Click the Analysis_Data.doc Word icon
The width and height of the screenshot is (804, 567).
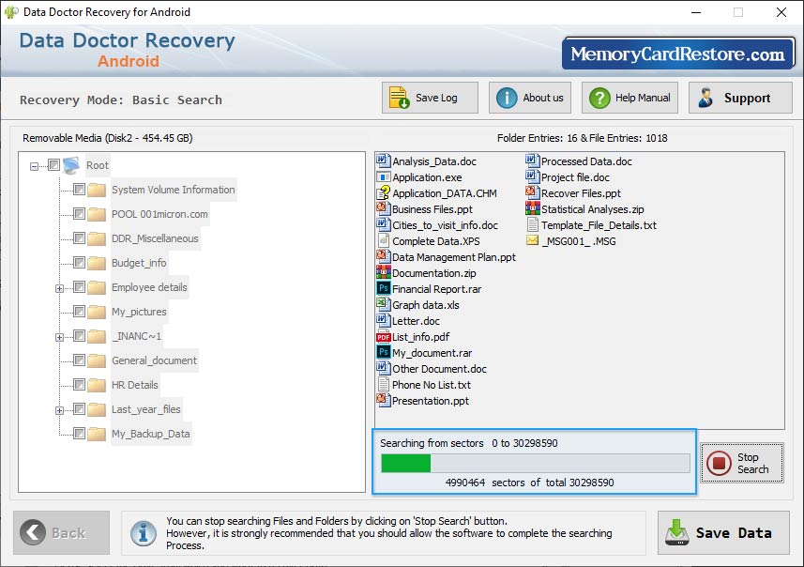(383, 161)
